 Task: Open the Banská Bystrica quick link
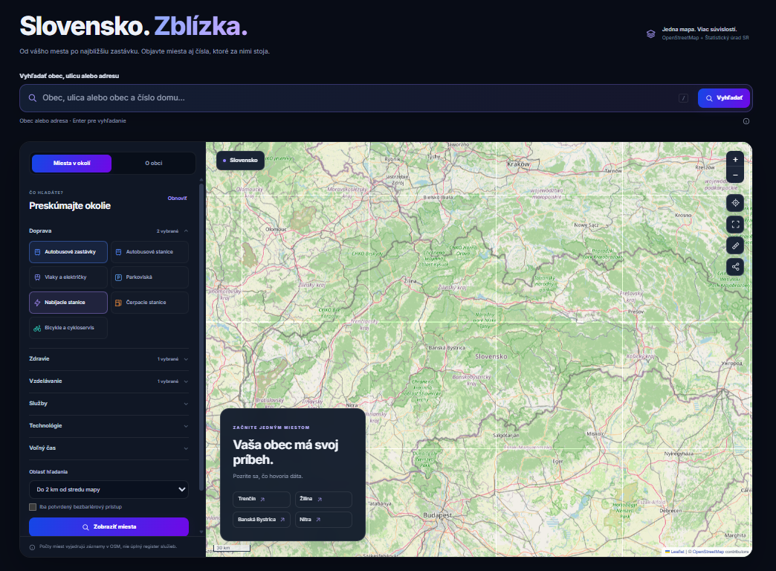click(262, 520)
